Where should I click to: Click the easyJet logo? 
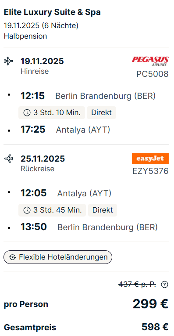[150, 159]
